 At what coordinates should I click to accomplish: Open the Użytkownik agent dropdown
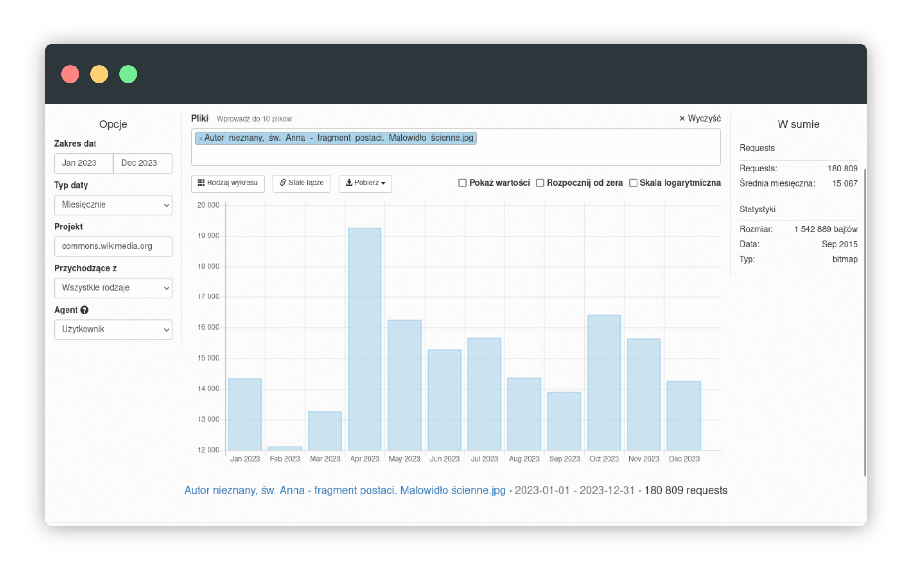click(x=113, y=329)
